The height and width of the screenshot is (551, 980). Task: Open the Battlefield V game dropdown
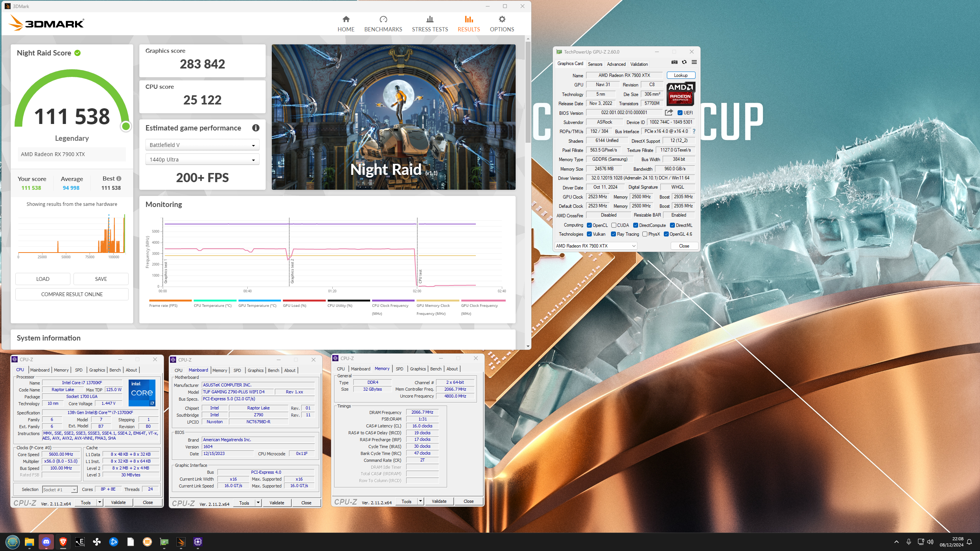click(202, 145)
